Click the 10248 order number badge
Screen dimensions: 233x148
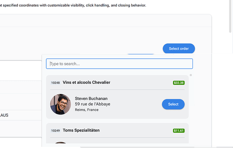point(55,83)
